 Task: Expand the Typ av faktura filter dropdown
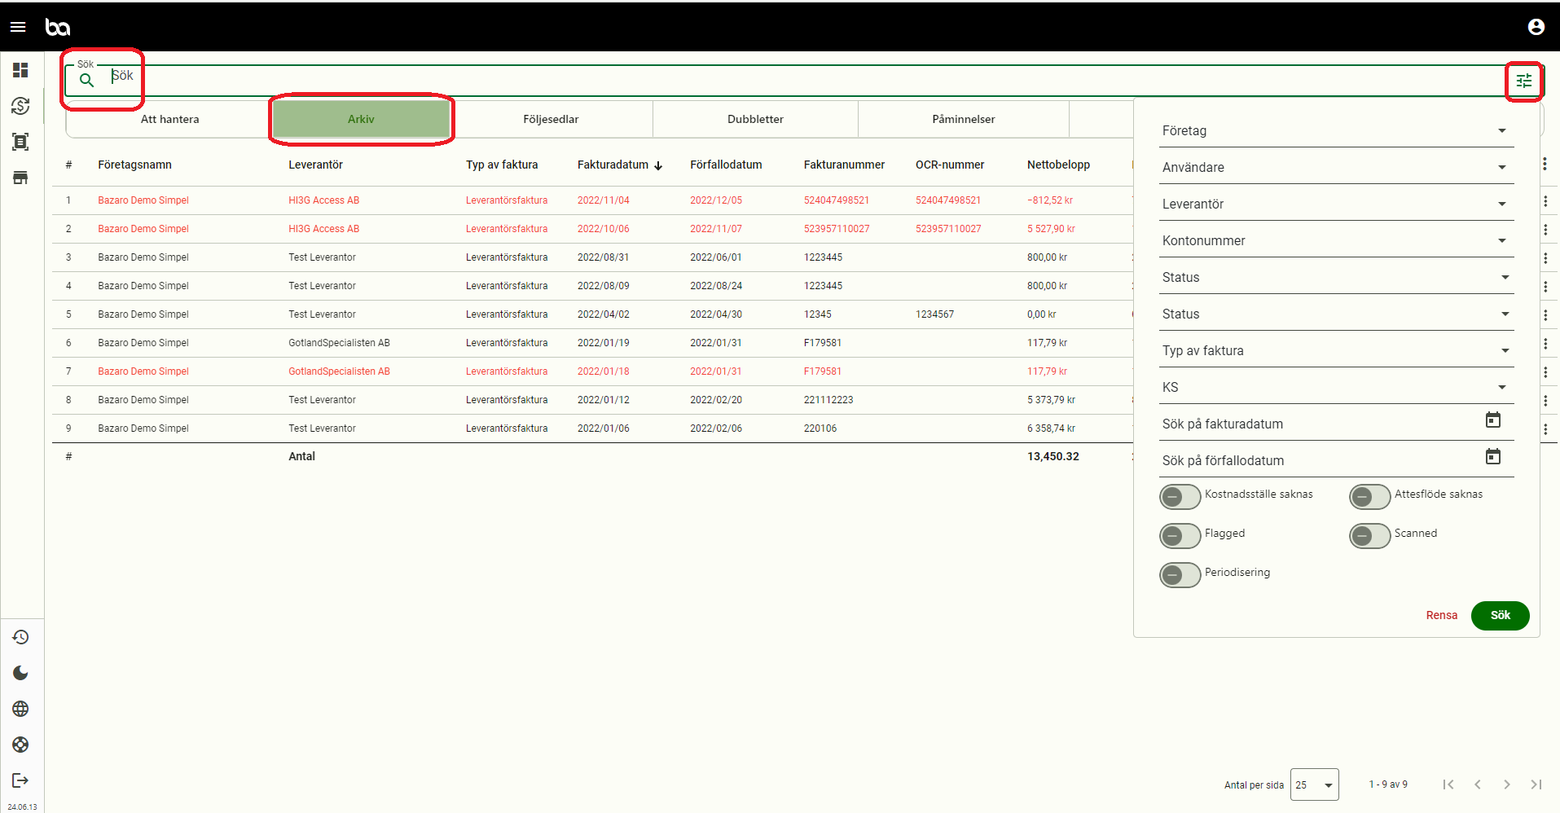tap(1336, 351)
